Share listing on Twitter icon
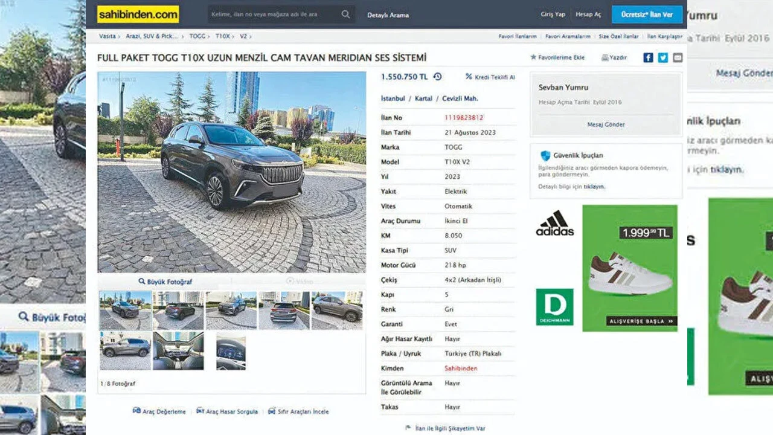This screenshot has width=773, height=435. pyautogui.click(x=663, y=57)
